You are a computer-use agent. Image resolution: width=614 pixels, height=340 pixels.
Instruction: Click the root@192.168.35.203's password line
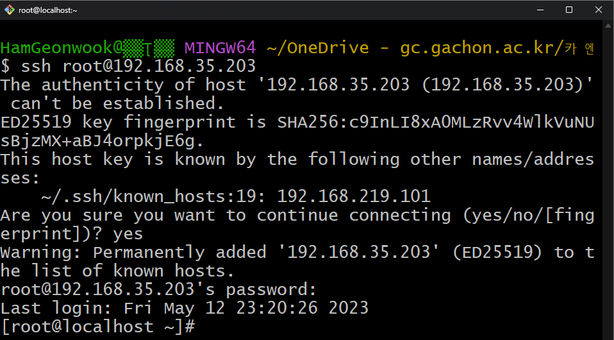click(x=158, y=290)
